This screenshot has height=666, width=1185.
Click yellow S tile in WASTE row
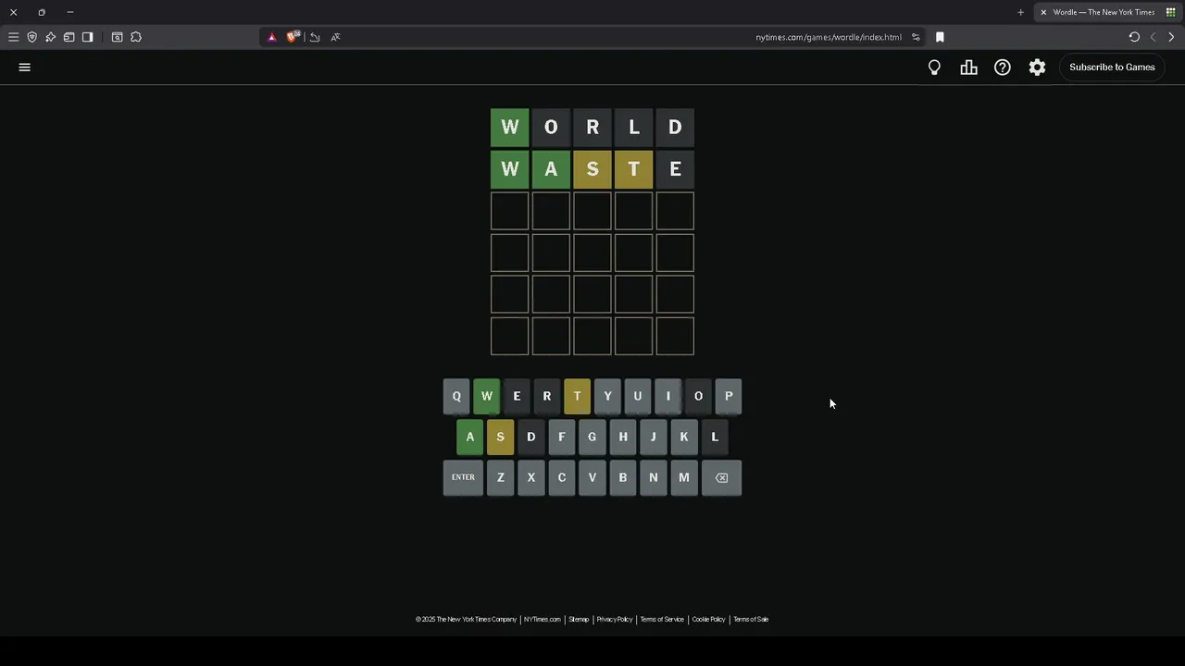coord(592,169)
